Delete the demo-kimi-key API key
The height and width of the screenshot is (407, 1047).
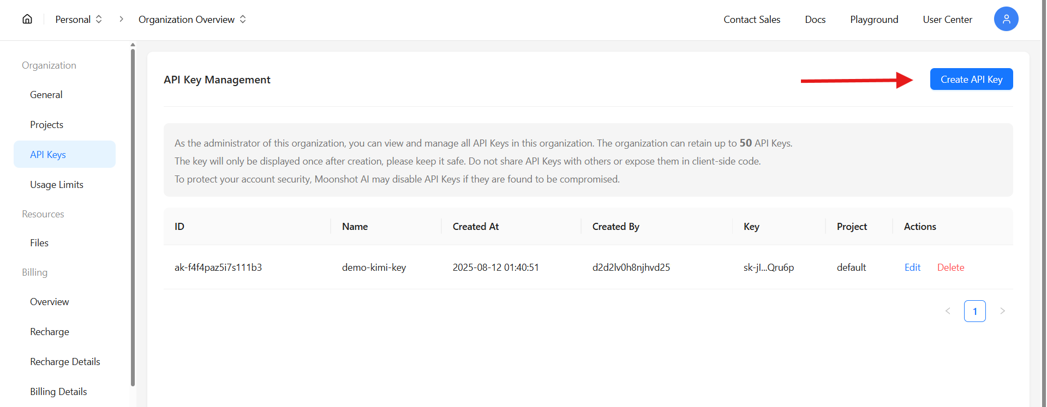click(x=950, y=268)
